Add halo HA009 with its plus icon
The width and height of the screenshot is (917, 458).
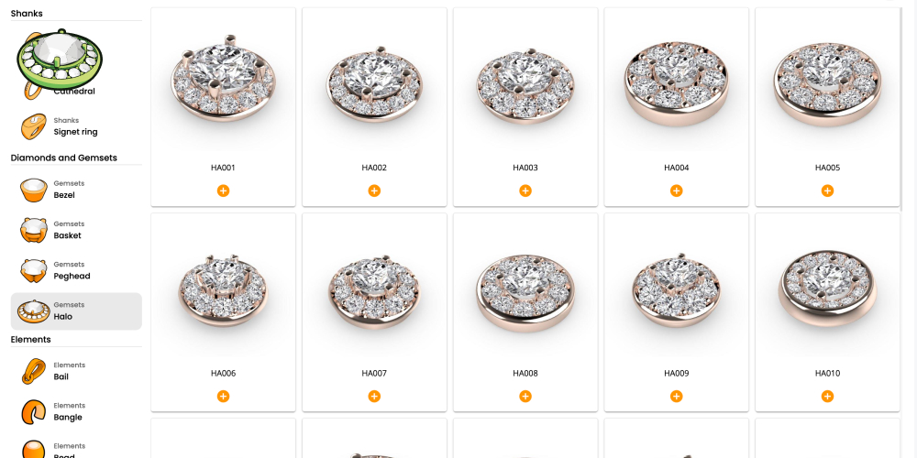[676, 396]
